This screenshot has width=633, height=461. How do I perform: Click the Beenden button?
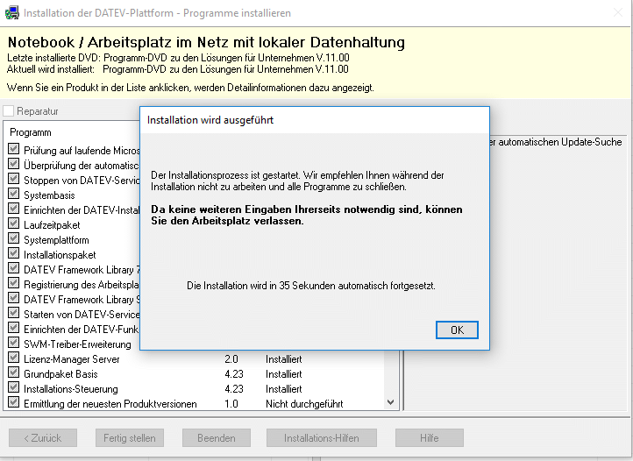[217, 437]
